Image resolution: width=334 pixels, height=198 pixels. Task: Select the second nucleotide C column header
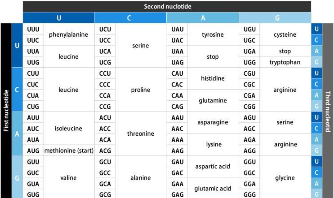130,18
